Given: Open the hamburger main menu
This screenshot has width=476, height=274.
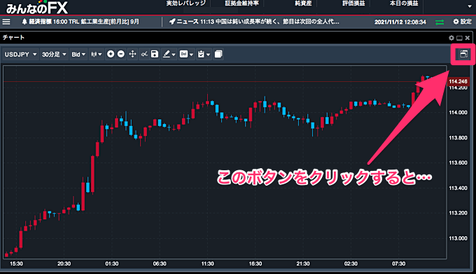Looking at the screenshot, I should pos(6,22).
